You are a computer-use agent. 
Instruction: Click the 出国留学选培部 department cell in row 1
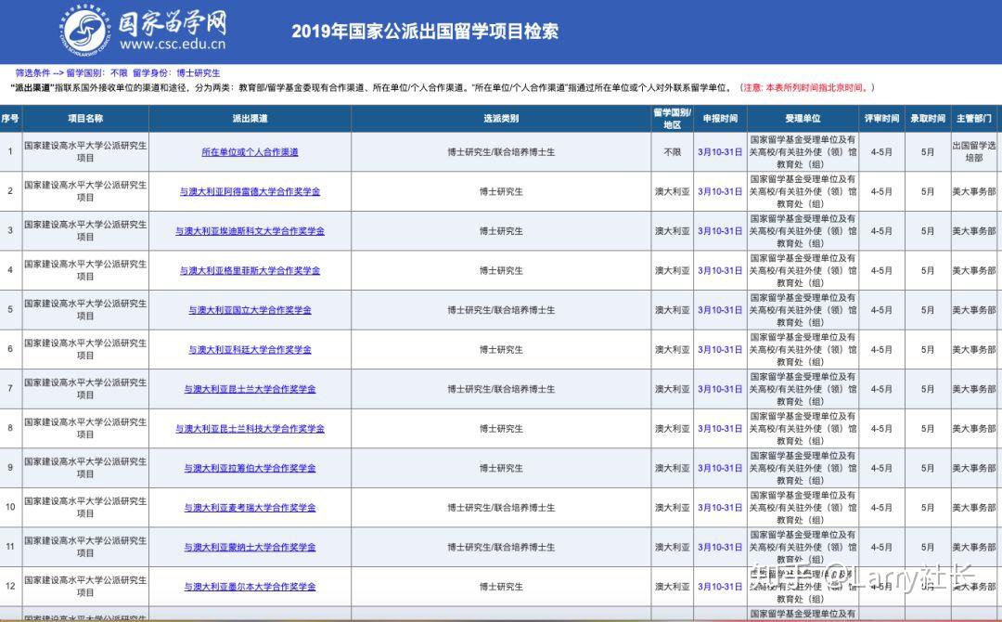click(974, 152)
